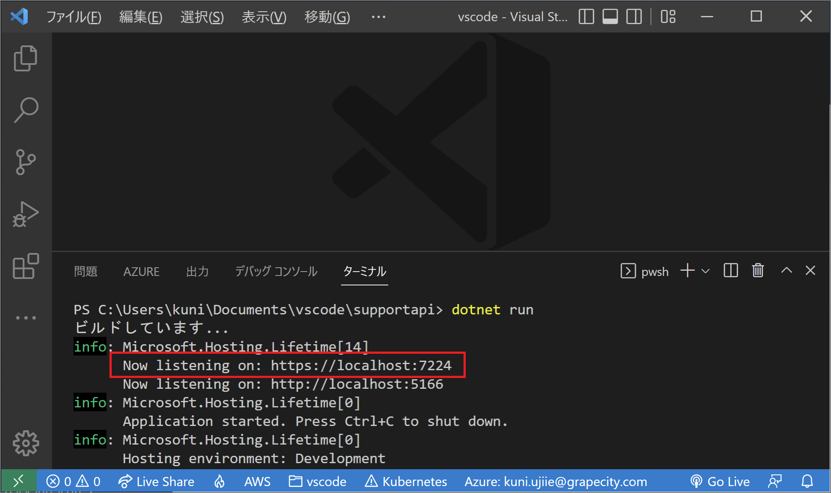Click the dotnet run command line
831x493 pixels.
tap(493, 310)
